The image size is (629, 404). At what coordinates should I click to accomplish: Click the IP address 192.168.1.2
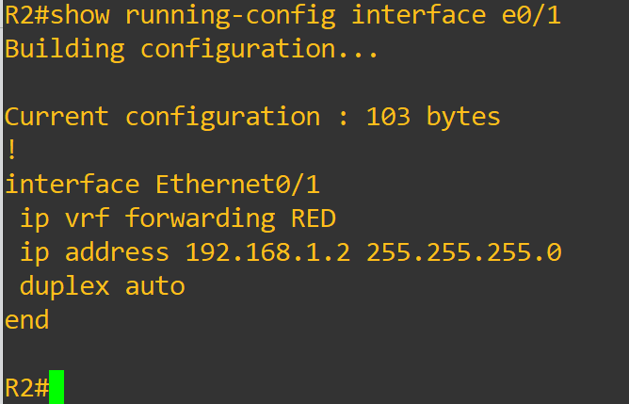pyautogui.click(x=268, y=252)
